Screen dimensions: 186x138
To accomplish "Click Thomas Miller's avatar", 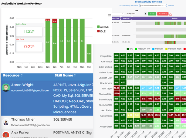I will point(6,122).
